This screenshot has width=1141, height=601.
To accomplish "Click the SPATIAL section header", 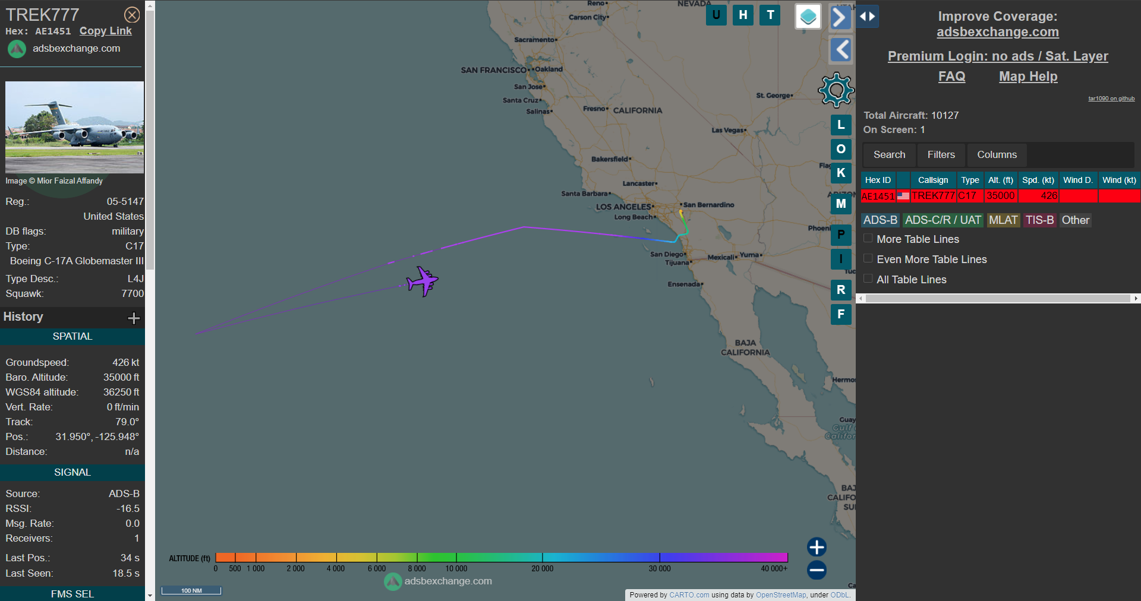I will point(73,337).
